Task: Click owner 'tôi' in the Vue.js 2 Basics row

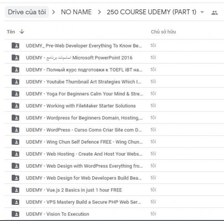Action: tap(153, 190)
